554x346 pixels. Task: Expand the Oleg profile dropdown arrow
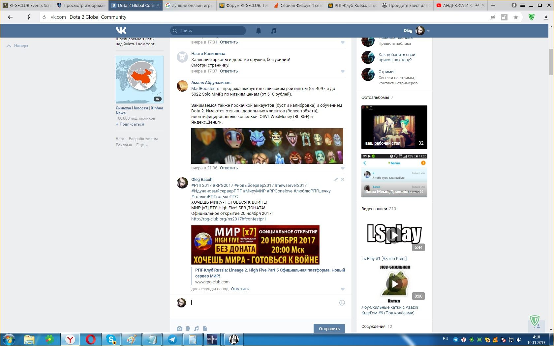point(428,31)
